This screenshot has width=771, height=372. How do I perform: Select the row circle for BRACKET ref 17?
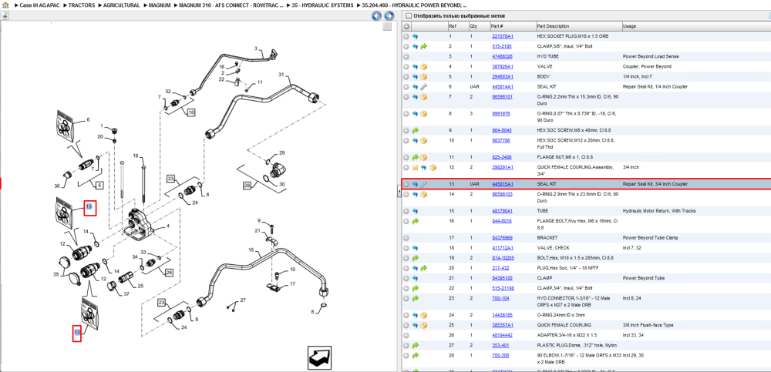[x=406, y=238]
